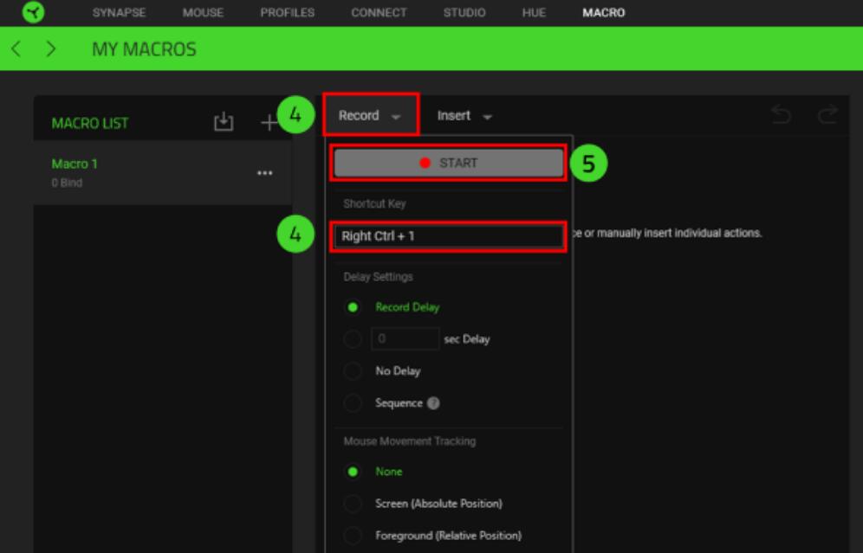863x553 pixels.
Task: Open the PROFILES tab
Action: [287, 13]
